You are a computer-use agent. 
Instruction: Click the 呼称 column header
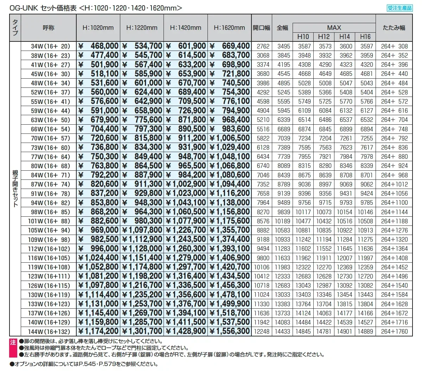pos(49,28)
